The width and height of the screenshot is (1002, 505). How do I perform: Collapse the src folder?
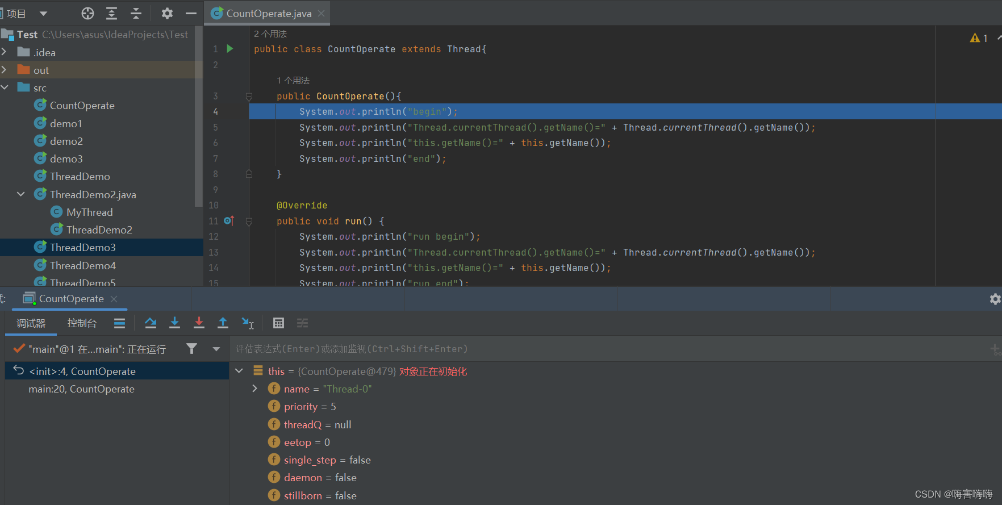(x=5, y=87)
